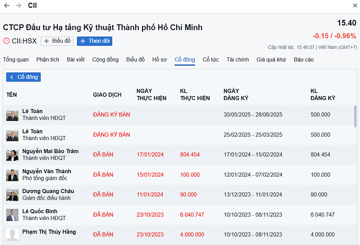Click executed volume 6.040.747 in red
Image resolution: width=360 pixels, height=245 pixels.
point(192,215)
